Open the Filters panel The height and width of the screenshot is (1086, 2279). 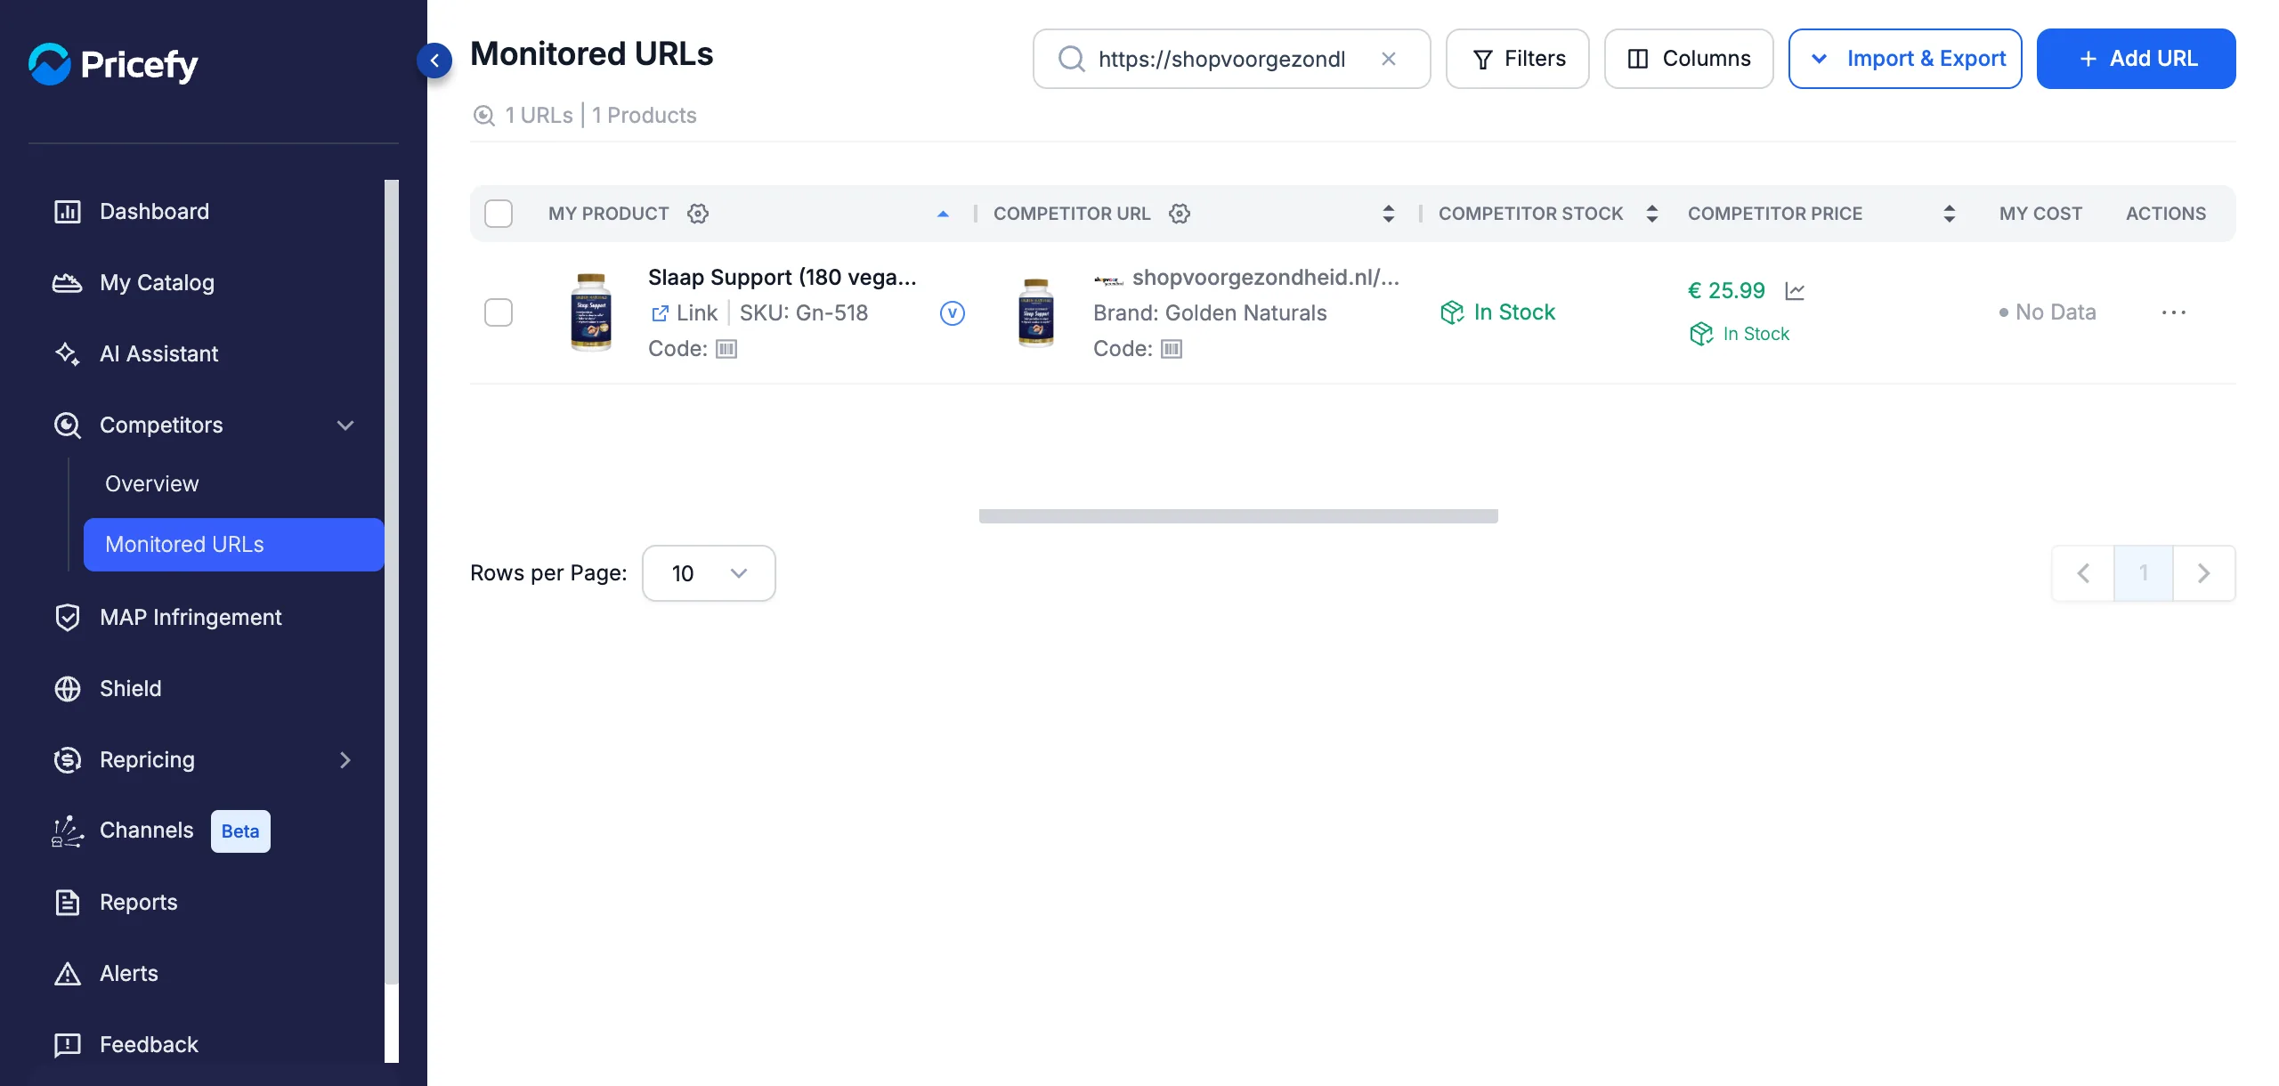[x=1517, y=59]
